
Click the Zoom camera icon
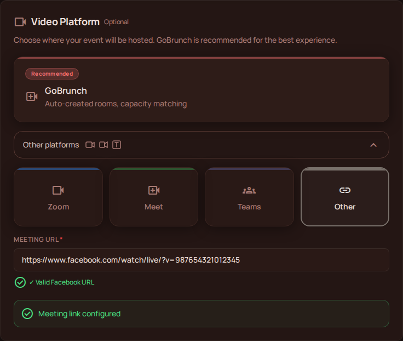[x=59, y=190]
